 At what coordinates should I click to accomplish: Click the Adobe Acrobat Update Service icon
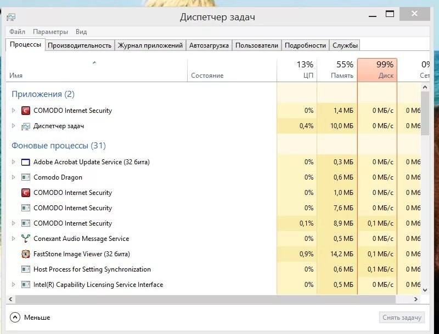pos(26,162)
